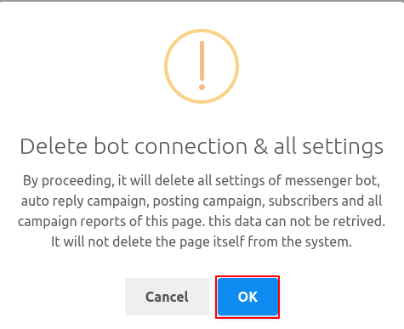Click the circular ring of the warning icon
The height and width of the screenshot is (329, 404).
point(202,66)
